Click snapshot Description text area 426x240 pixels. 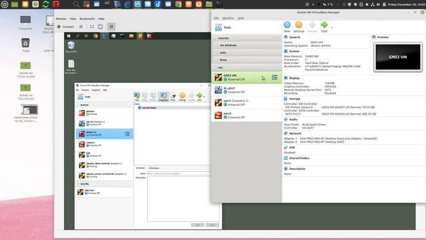(183, 199)
